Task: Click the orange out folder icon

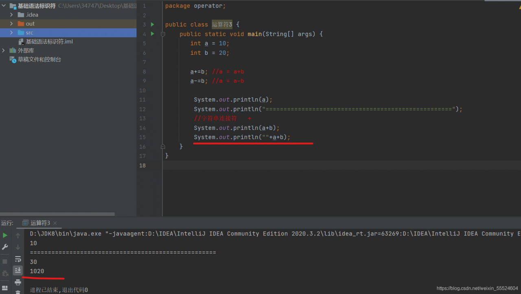Action: tap(21, 24)
